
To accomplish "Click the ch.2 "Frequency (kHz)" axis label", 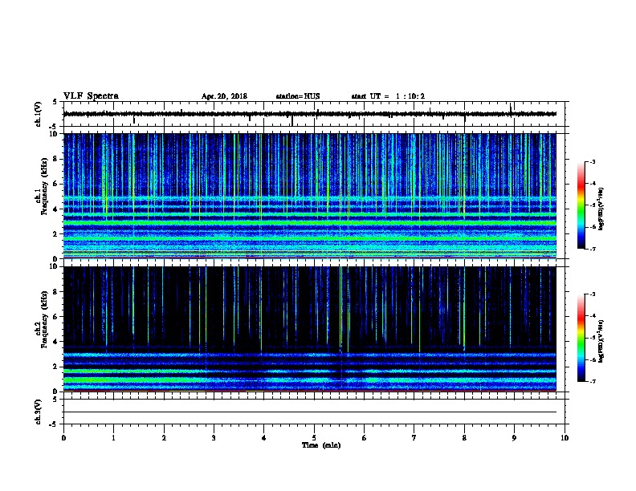I will (x=44, y=319).
